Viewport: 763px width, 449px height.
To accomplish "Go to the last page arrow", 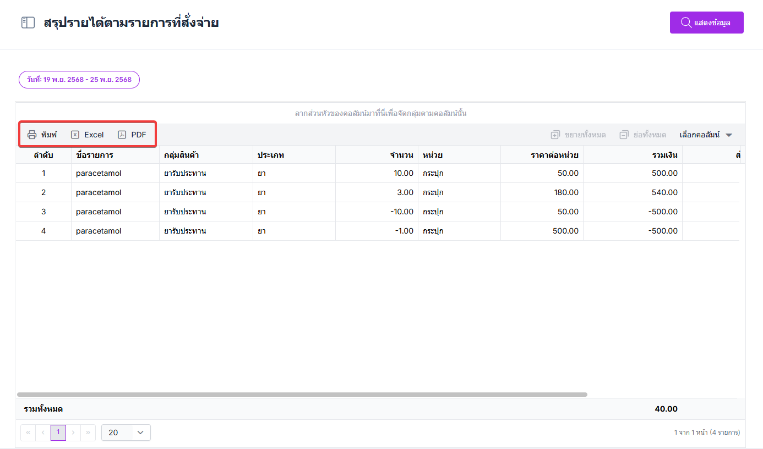I will (88, 433).
